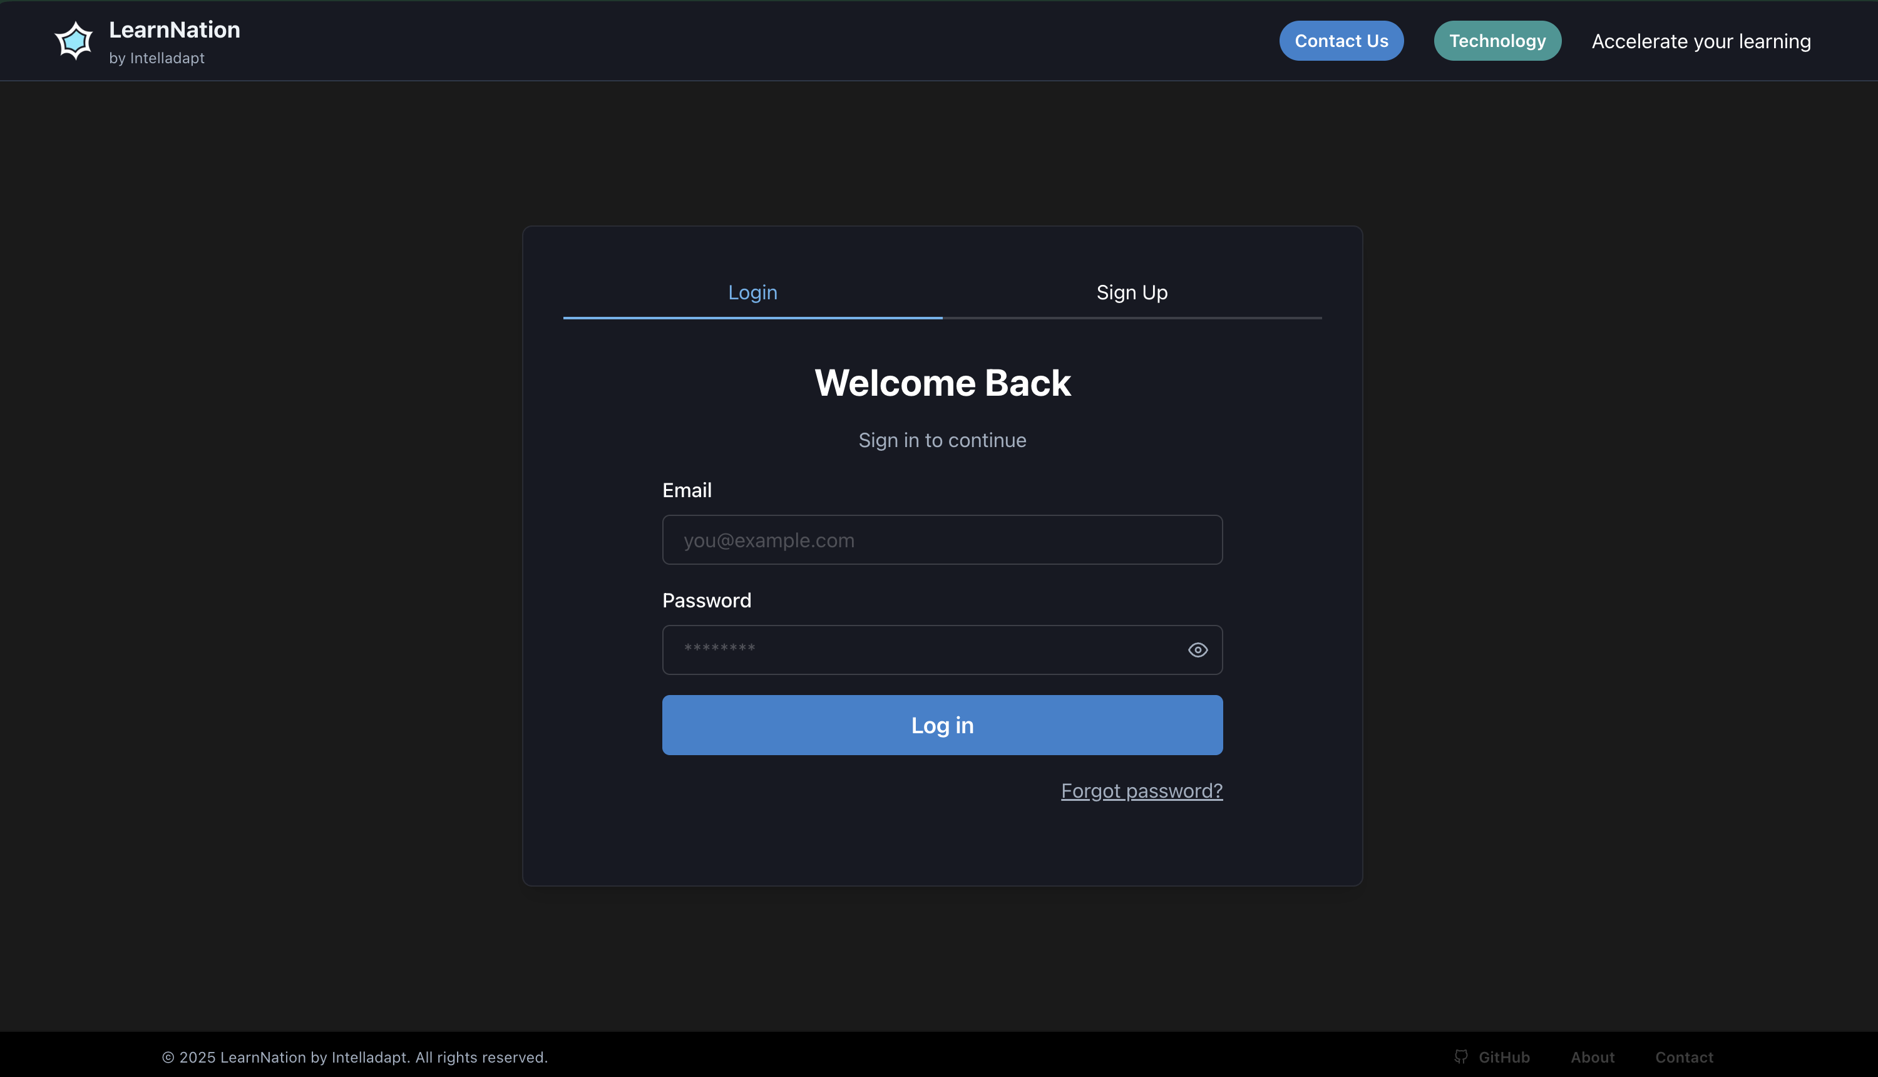Focus the Email input field
The width and height of the screenshot is (1878, 1077).
point(942,540)
